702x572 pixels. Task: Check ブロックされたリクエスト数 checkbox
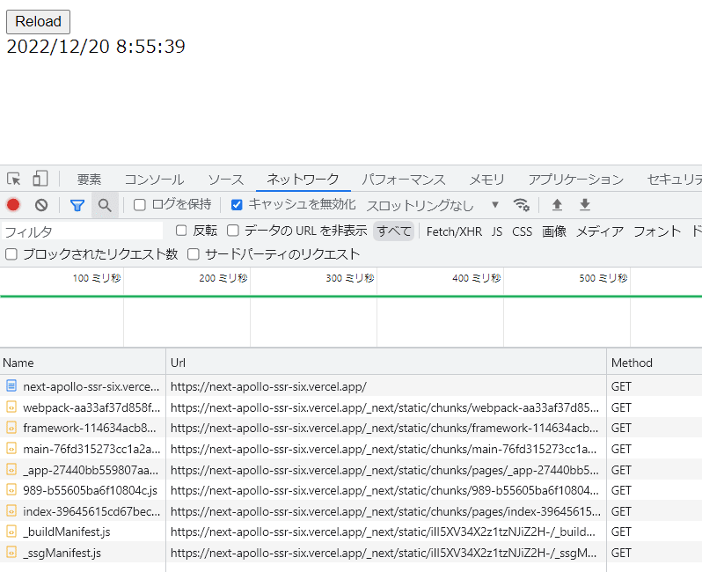click(x=11, y=254)
